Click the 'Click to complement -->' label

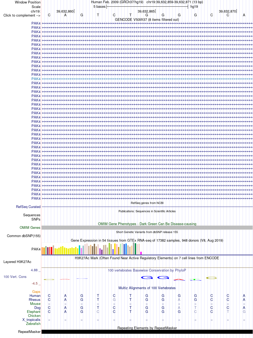22,15
